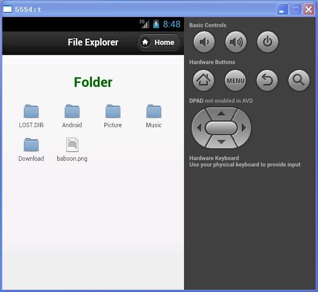The image size is (318, 292).
Task: Lower volume with the volume down control
Action: pos(204,42)
